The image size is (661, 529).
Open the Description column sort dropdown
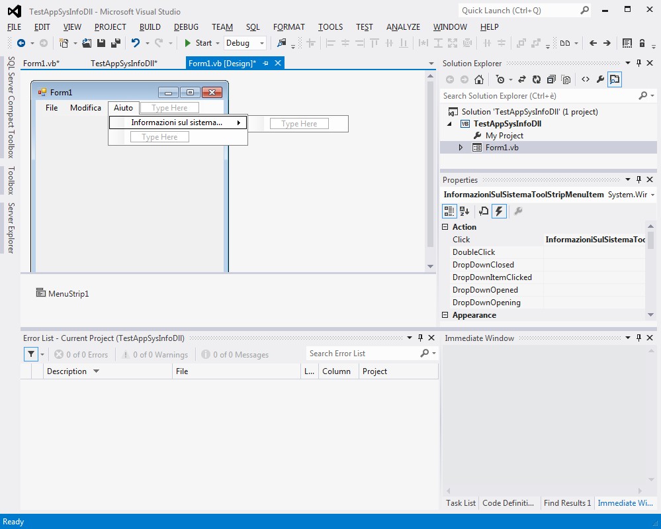click(x=96, y=371)
